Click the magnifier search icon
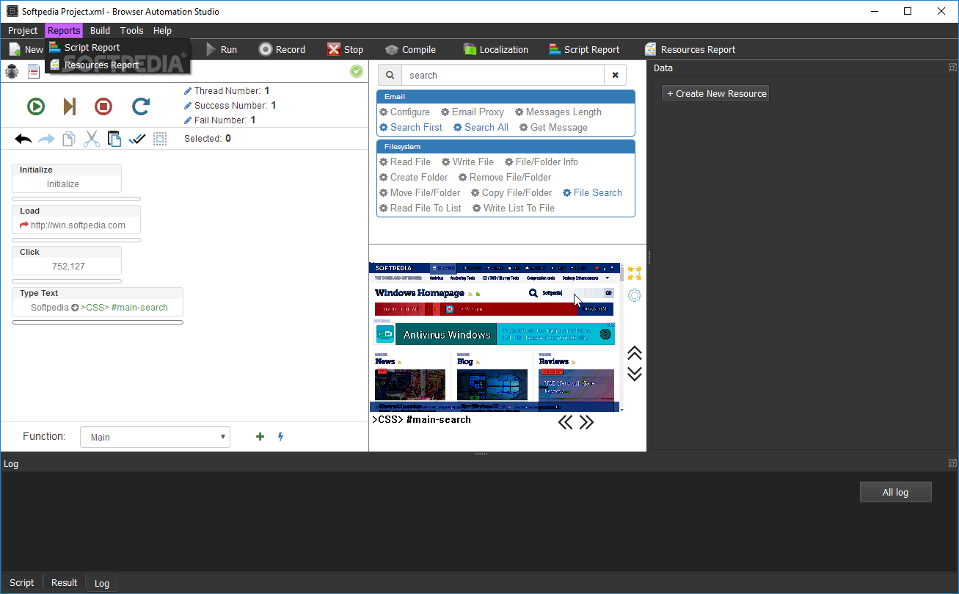959x594 pixels. pos(390,75)
